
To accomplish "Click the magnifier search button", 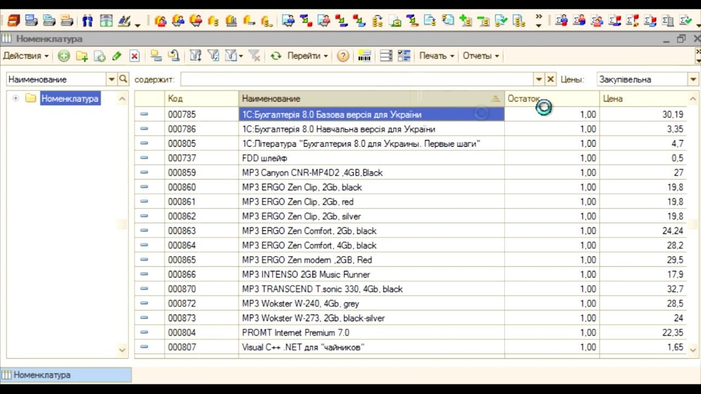I will point(123,79).
